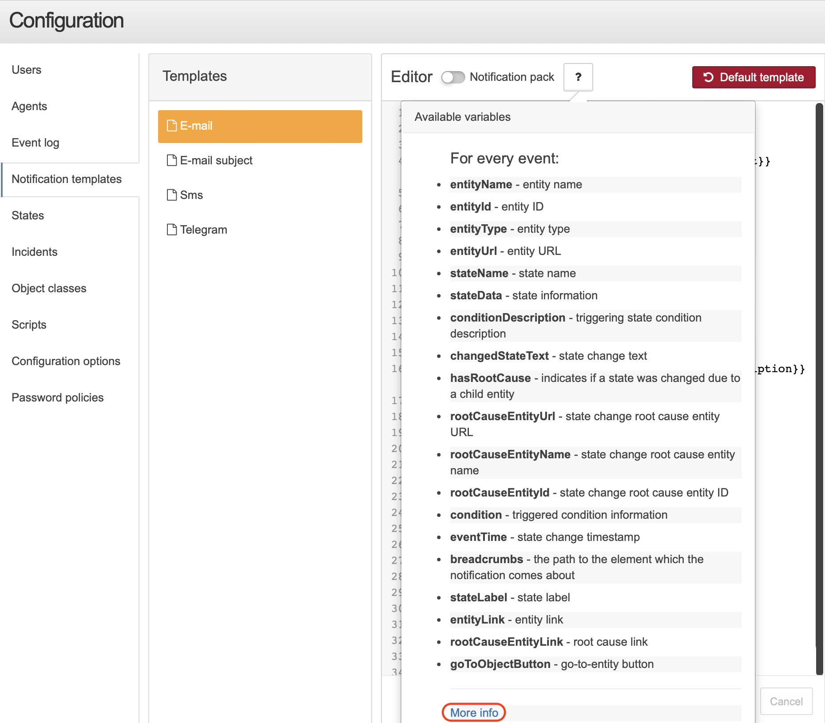Restore the Default template
The height and width of the screenshot is (723, 825).
tap(754, 77)
